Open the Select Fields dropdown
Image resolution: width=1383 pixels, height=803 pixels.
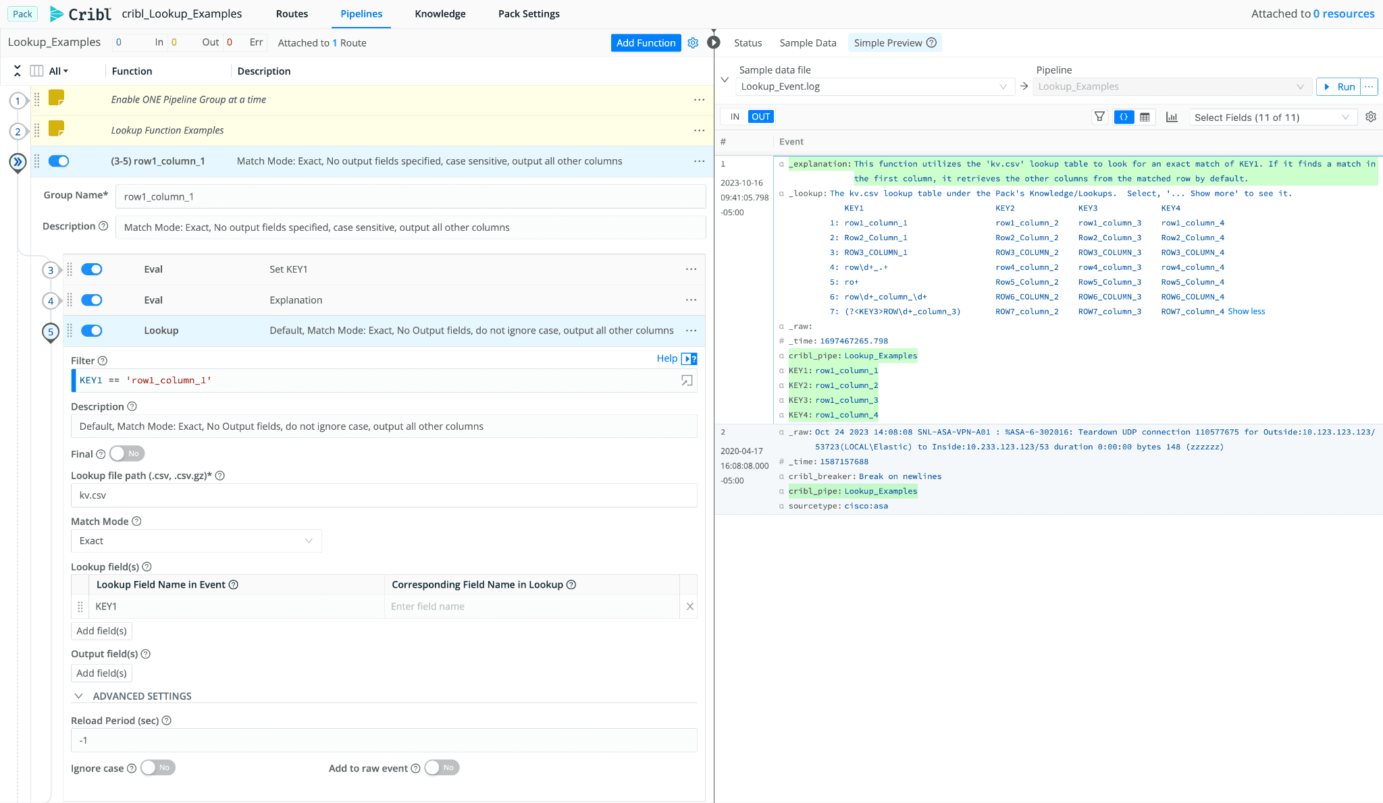[x=1272, y=117]
